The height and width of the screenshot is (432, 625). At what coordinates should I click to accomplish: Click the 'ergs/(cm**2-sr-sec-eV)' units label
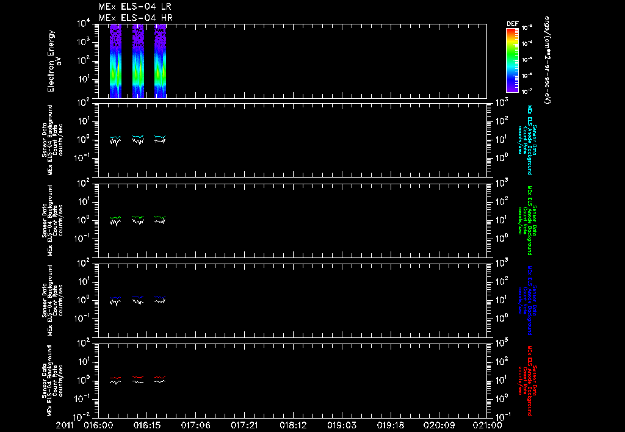click(547, 60)
